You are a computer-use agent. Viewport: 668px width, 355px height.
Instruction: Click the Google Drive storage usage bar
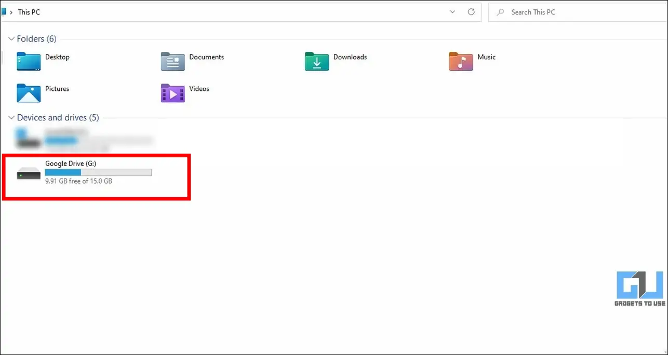98,172
